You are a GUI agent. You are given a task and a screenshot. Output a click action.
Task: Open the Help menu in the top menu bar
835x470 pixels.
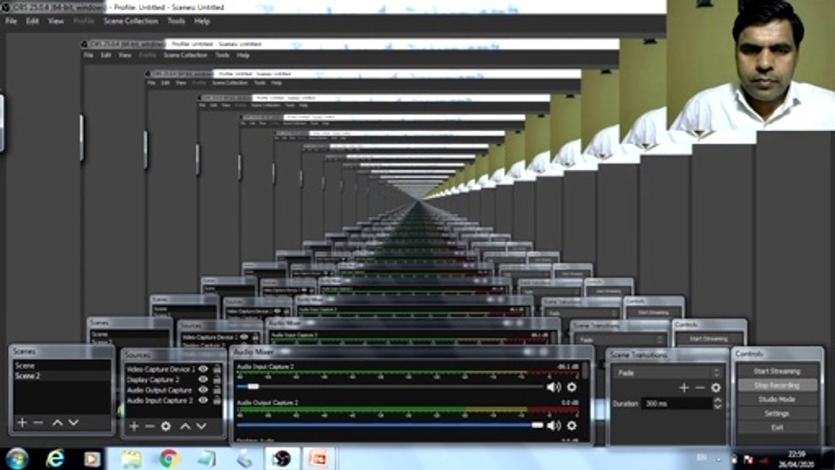(x=202, y=21)
